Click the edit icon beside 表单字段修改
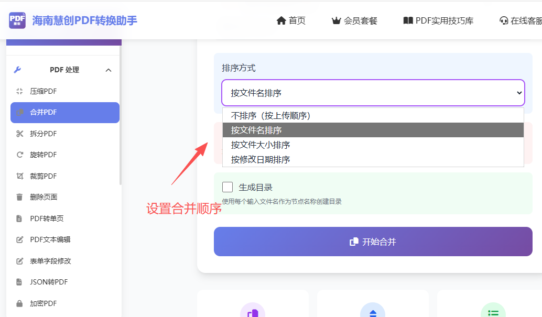Image resolution: width=542 pixels, height=317 pixels. (x=20, y=261)
